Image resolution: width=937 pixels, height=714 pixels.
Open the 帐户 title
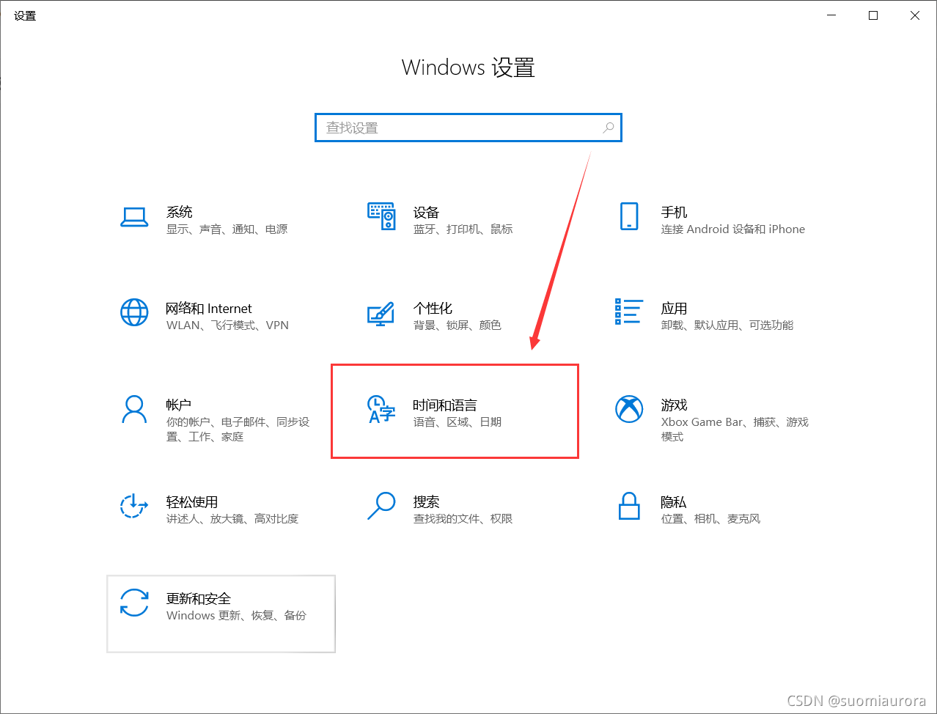pos(179,405)
